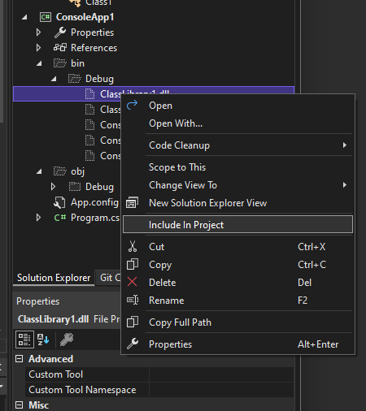Expand the Properties node under ConsoleApp1
Screen dimensions: 366x411
click(x=38, y=32)
